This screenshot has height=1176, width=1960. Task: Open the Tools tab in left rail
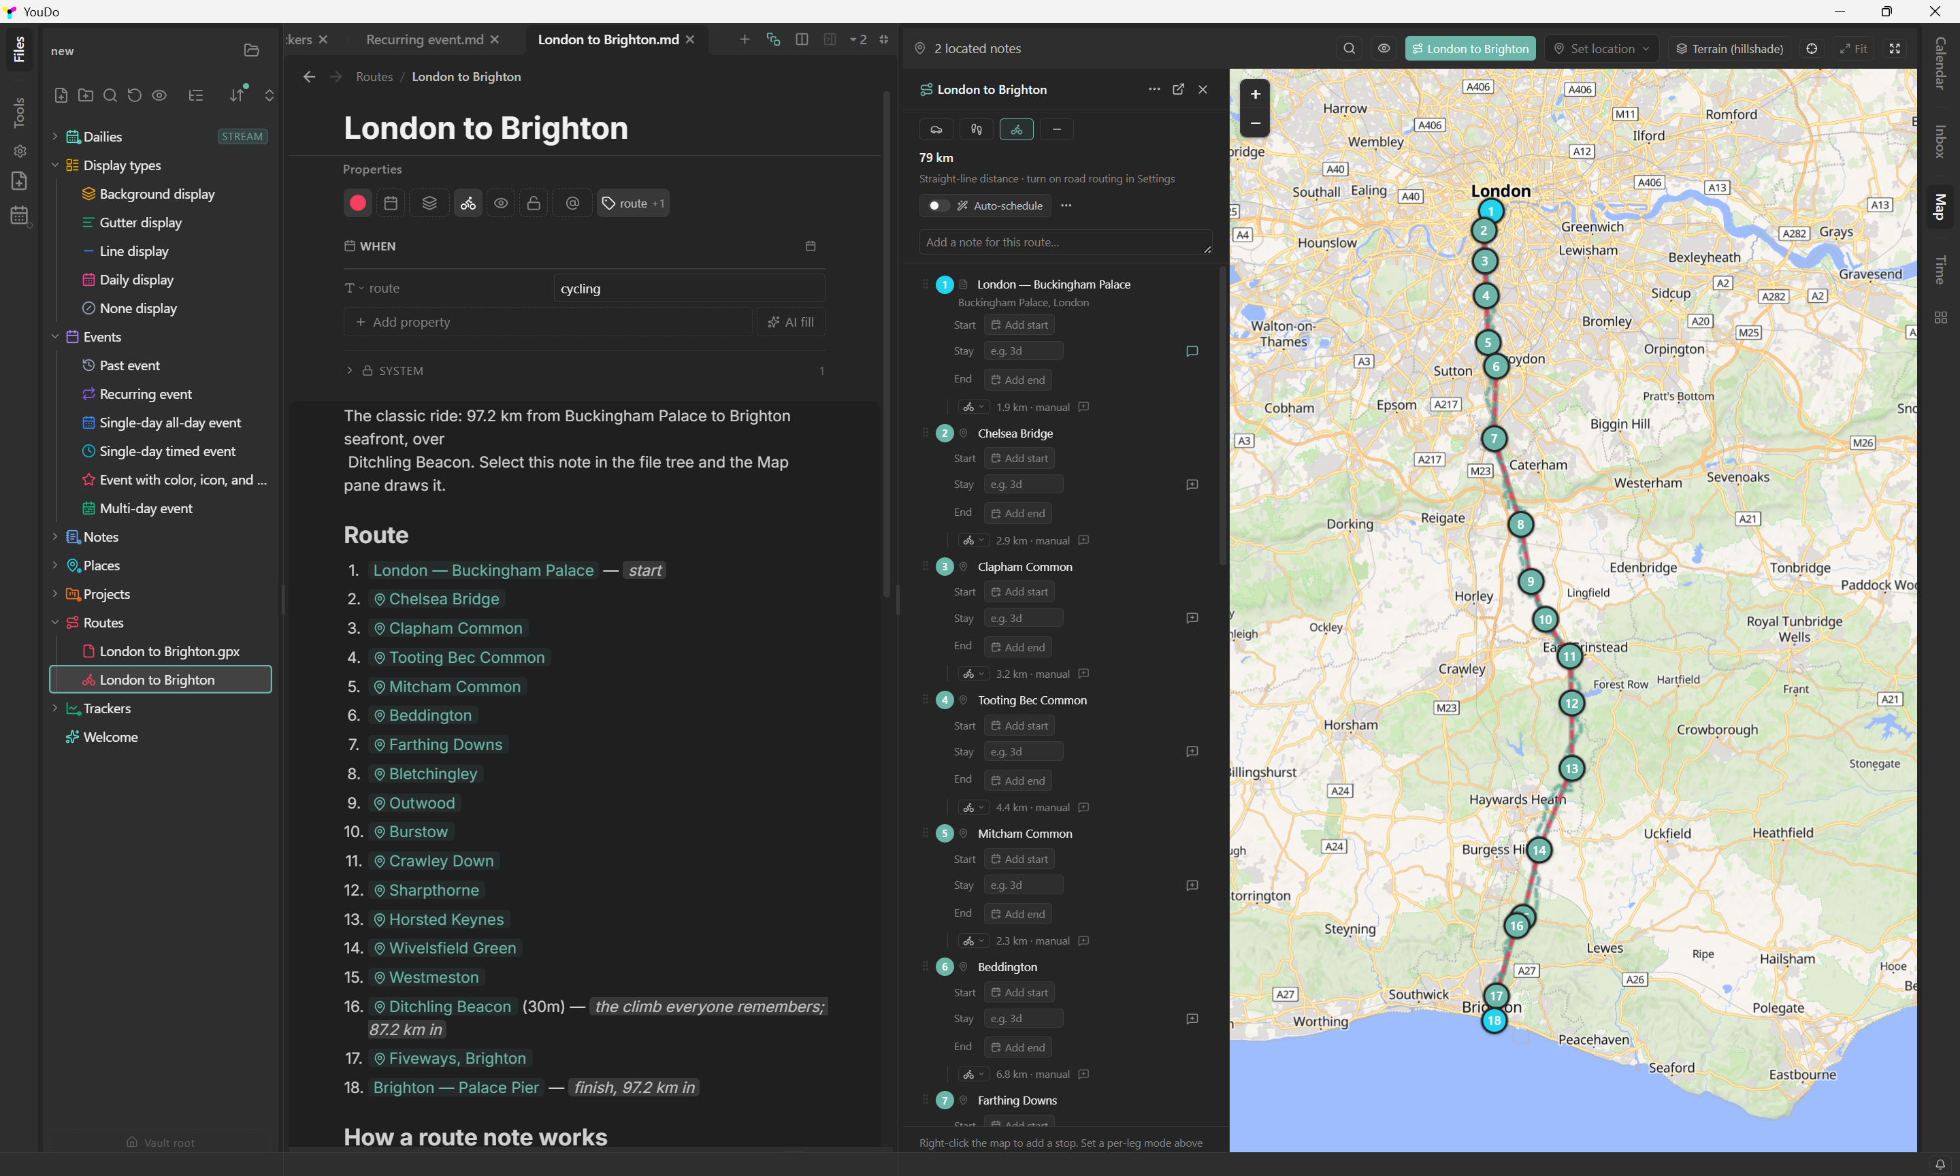click(19, 112)
